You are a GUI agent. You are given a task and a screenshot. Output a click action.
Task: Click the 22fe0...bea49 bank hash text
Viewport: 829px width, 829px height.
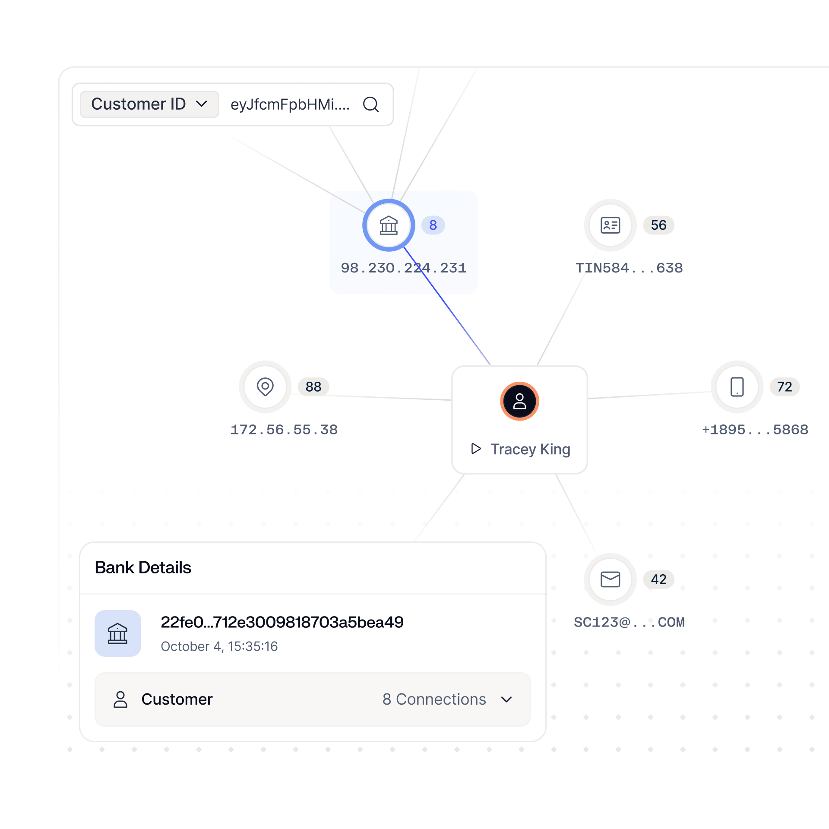282,622
